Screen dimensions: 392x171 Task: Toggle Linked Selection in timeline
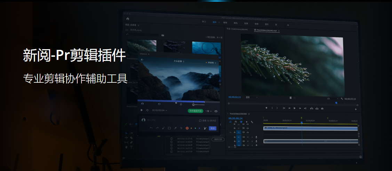coord(241,122)
